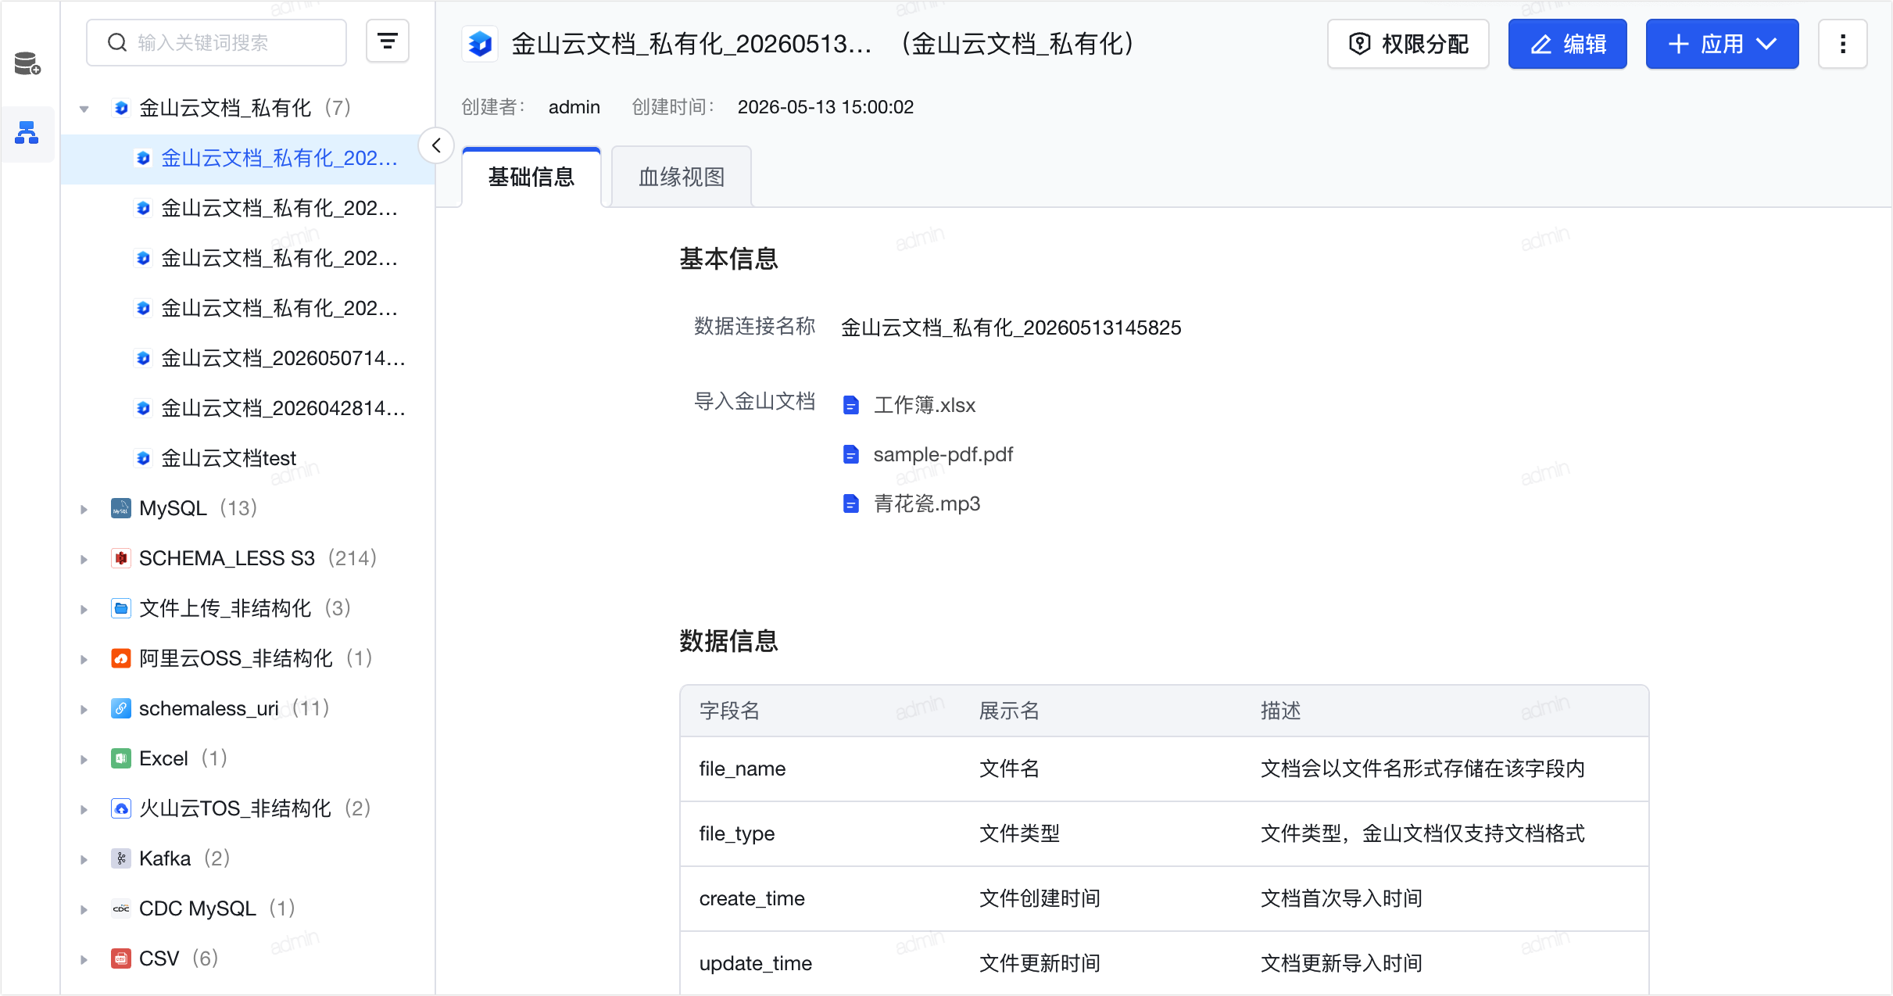The image size is (1893, 996).
Task: Expand the schemaless_uri group
Action: (x=84, y=709)
